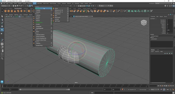The width and height of the screenshot is (175, 94).
Task: Click Options menu in layer editor
Action: (157, 52)
